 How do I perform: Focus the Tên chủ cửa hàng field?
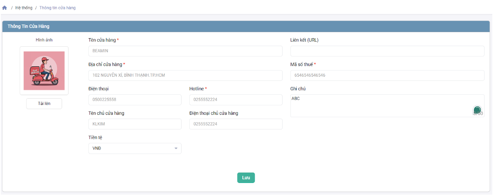click(x=134, y=124)
